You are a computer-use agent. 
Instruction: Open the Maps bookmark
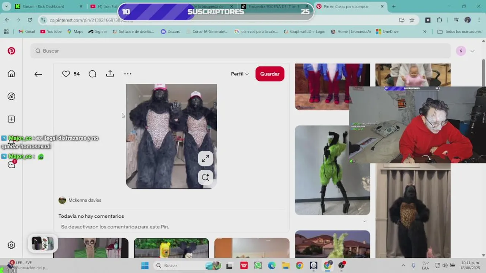tap(75, 31)
